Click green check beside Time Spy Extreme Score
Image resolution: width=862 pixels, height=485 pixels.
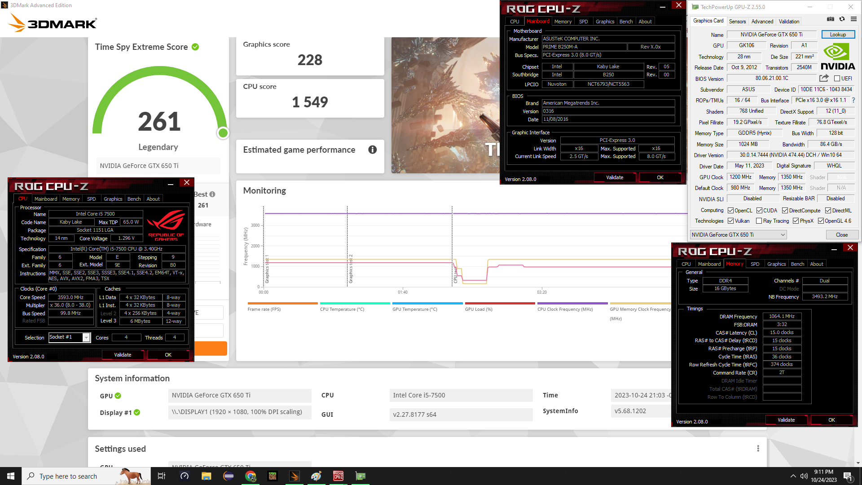195,47
